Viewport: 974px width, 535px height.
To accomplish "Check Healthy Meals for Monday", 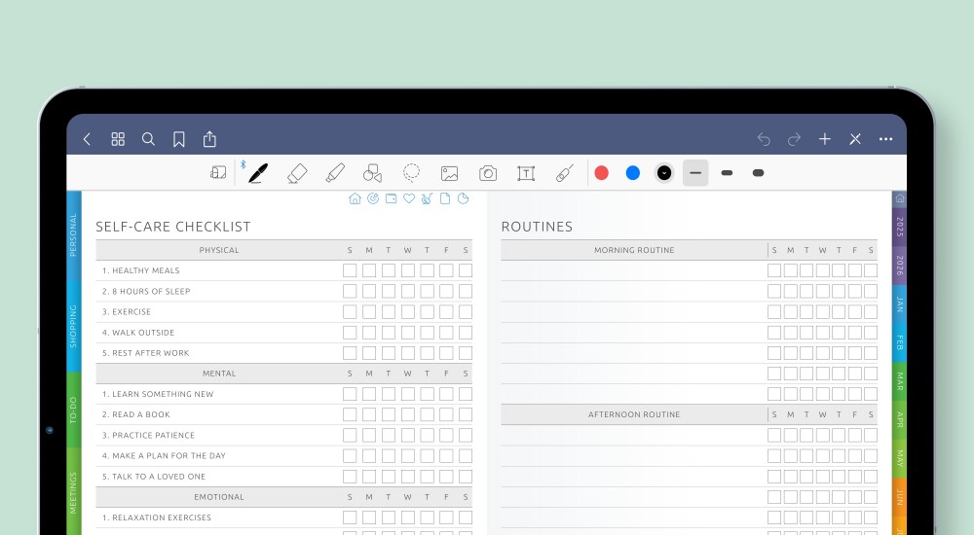I will pyautogui.click(x=369, y=270).
